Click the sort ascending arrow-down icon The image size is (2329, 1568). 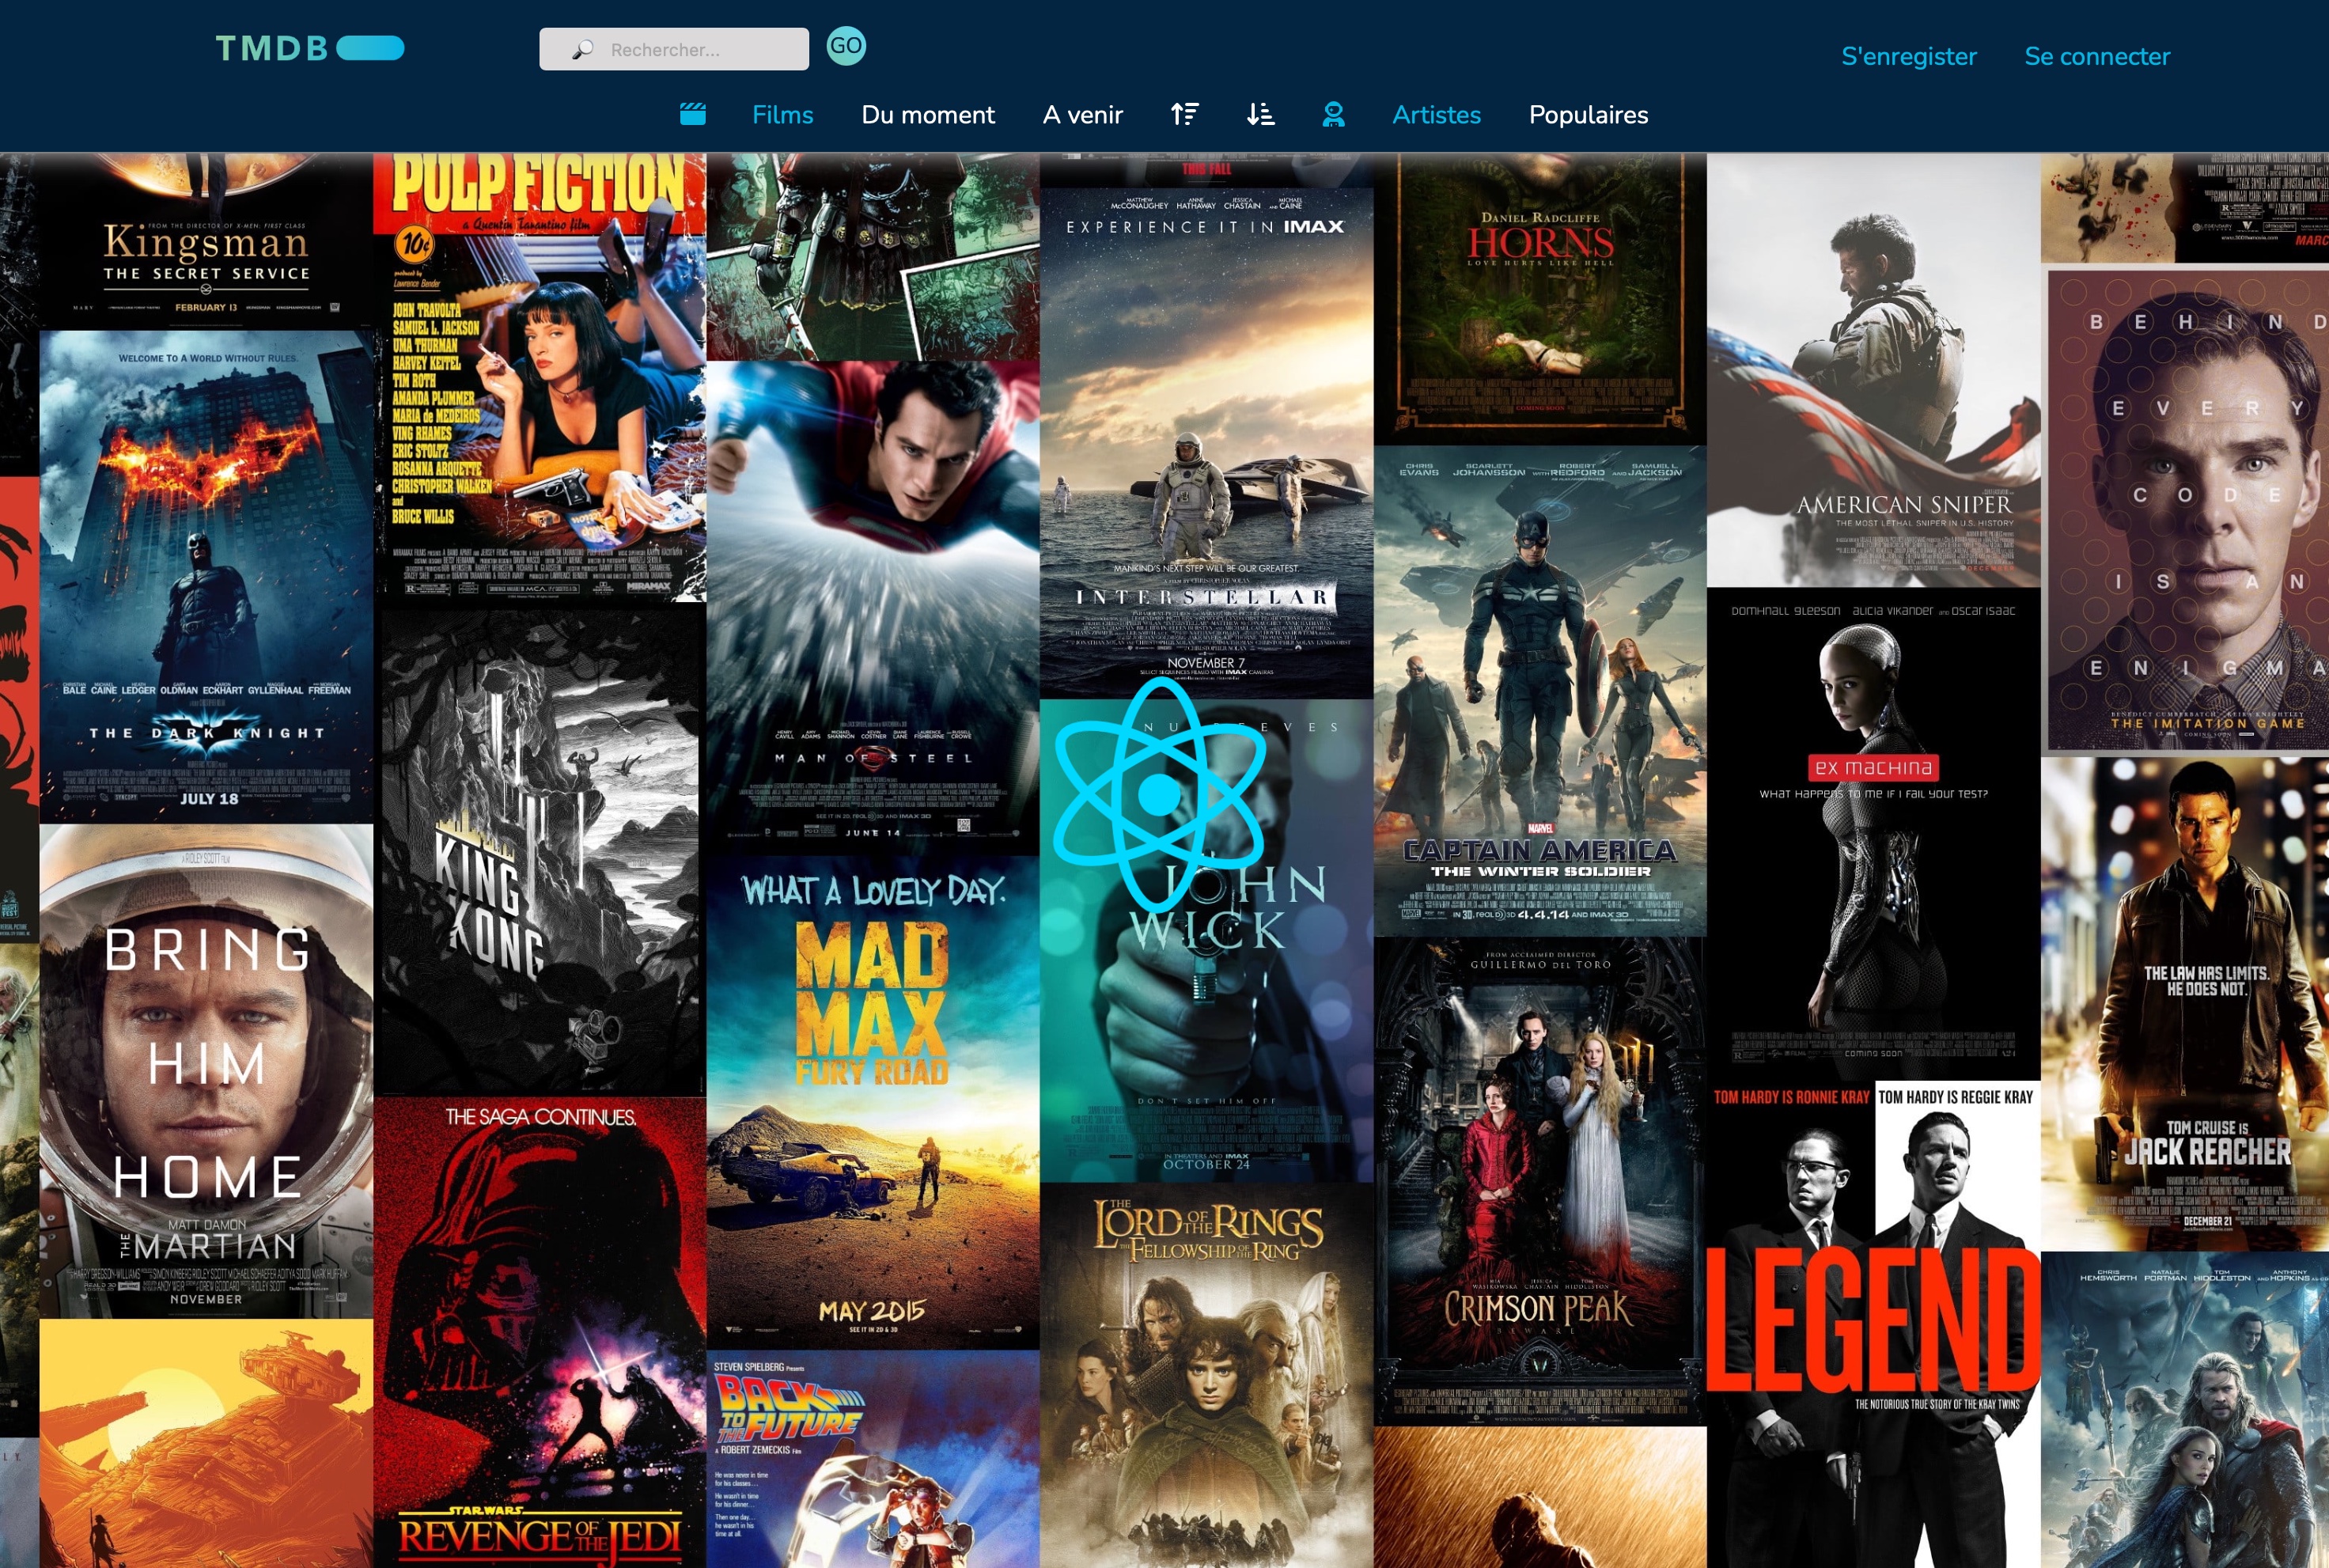1260,114
